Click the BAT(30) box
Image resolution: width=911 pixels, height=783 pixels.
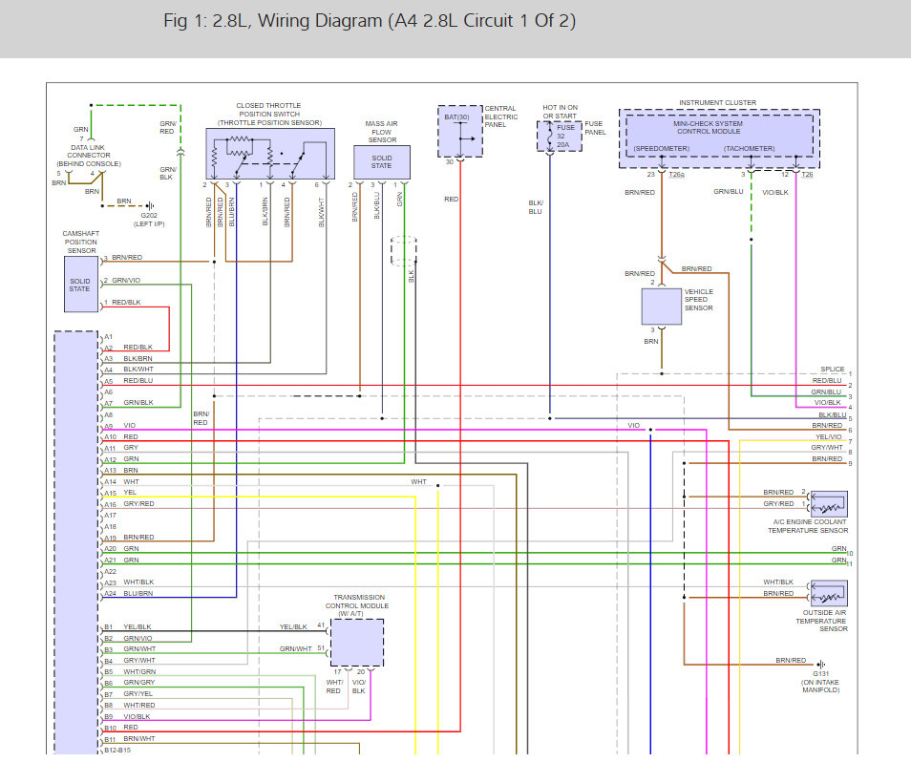pos(459,131)
